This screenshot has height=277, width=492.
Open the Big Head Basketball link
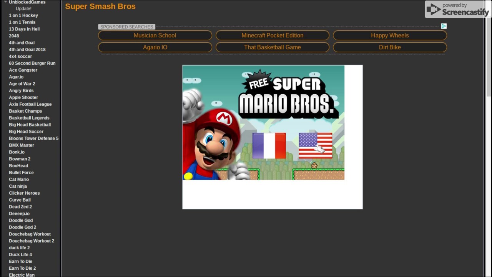30,125
